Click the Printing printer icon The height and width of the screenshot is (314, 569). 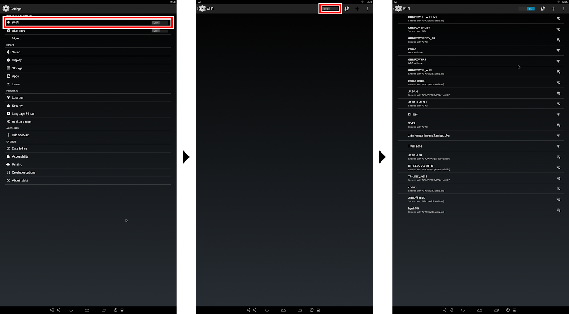(9, 164)
